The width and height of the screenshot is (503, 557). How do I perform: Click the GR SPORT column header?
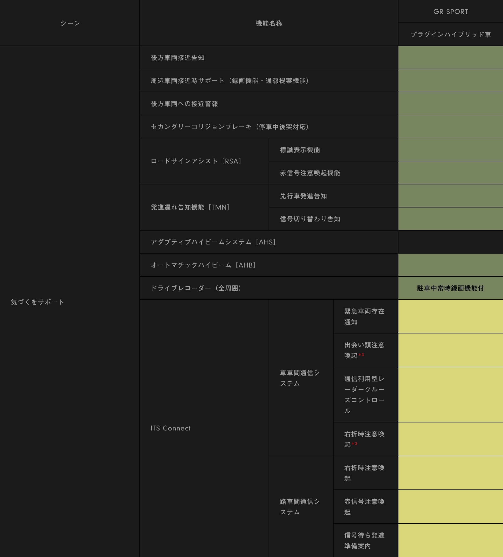pyautogui.click(x=450, y=12)
